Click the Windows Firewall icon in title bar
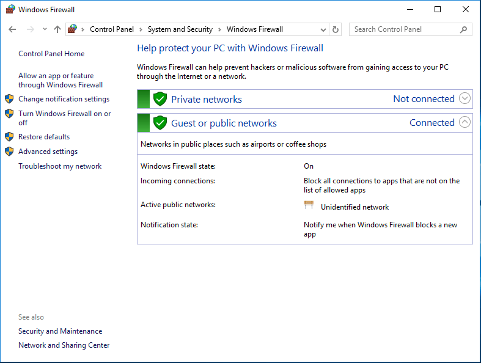The height and width of the screenshot is (363, 481). coord(10,9)
